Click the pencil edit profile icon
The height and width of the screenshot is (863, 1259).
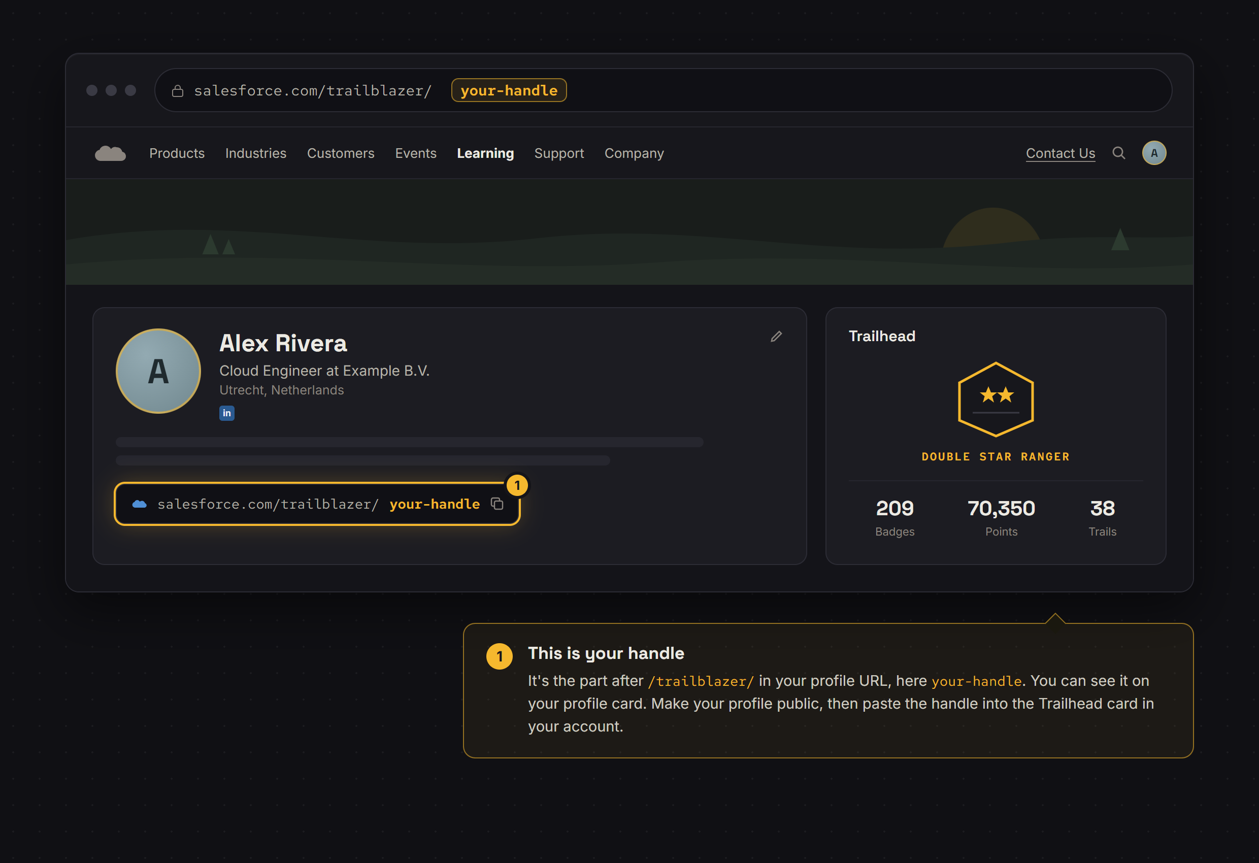click(x=776, y=337)
